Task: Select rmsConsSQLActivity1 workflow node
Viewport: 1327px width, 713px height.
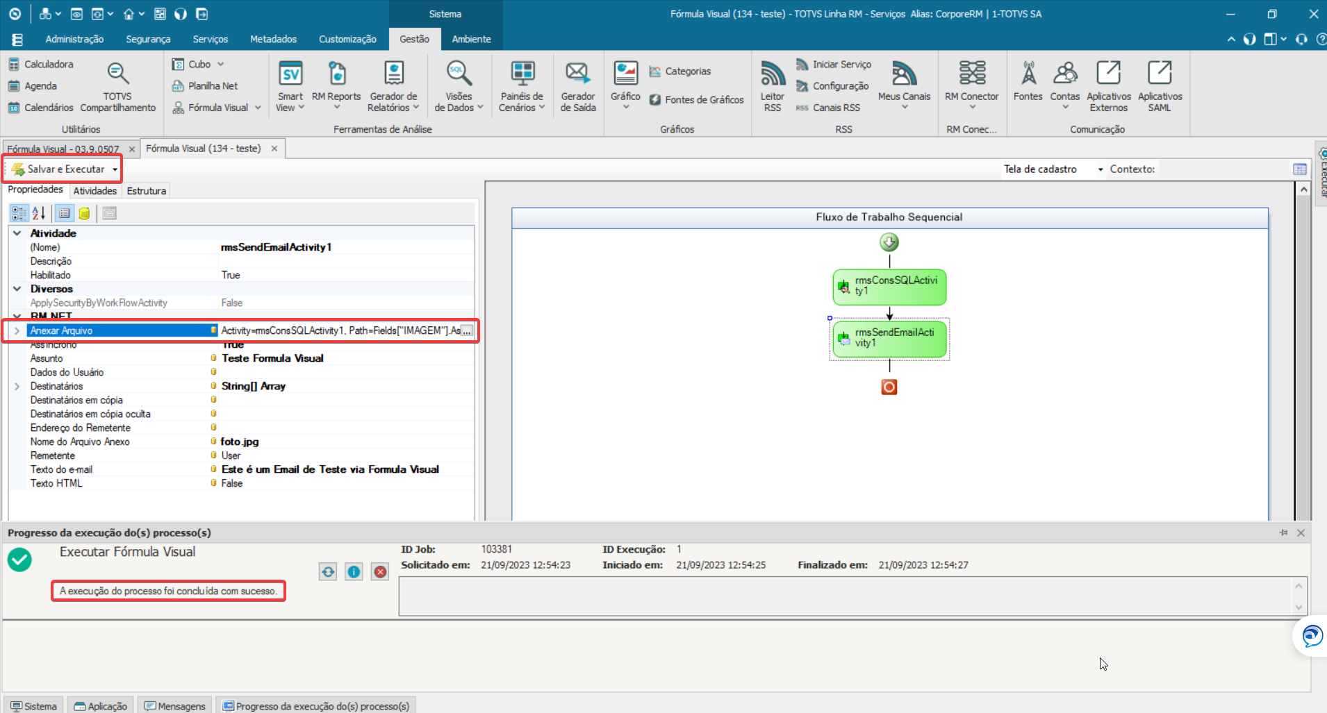Action: click(x=889, y=287)
